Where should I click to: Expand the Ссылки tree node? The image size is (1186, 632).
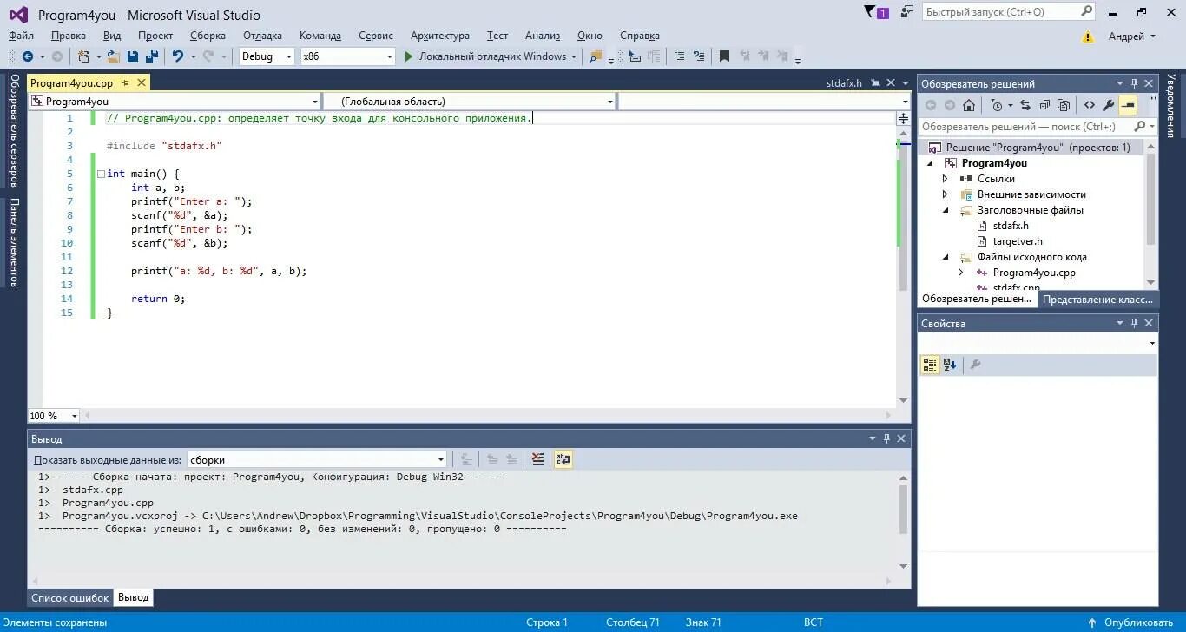click(946, 179)
